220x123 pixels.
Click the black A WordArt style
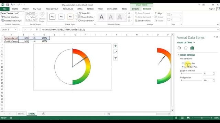(x=101, y=17)
